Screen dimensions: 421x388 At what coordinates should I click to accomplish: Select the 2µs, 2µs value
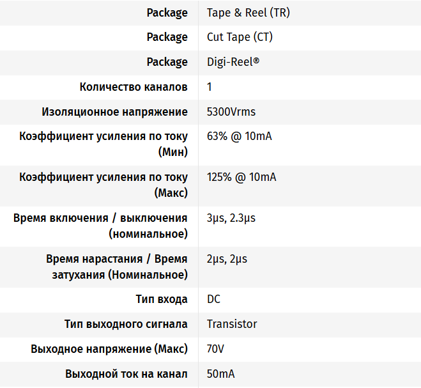[x=227, y=259]
